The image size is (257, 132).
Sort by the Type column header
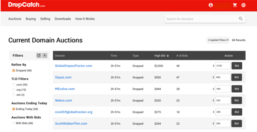[x=136, y=56]
